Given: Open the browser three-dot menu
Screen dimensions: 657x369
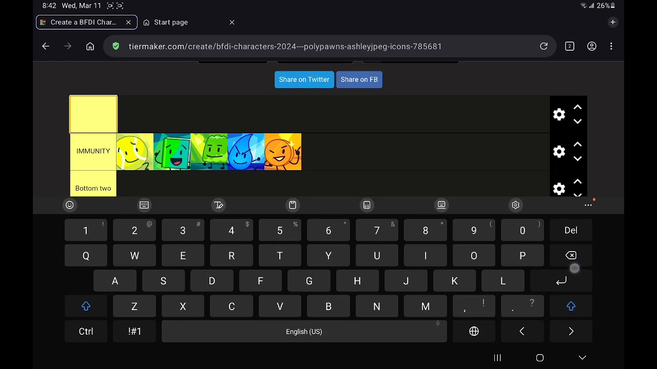Looking at the screenshot, I should tap(611, 46).
